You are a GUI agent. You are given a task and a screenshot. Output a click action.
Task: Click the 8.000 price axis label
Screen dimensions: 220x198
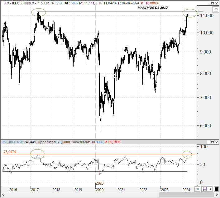pyautogui.click(x=206, y=74)
